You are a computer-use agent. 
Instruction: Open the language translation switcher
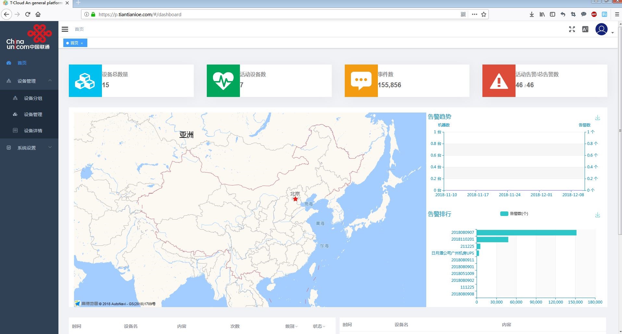586,29
